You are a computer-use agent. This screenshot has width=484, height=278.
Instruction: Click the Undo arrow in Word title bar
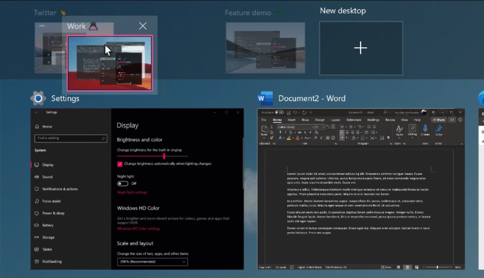point(295,112)
